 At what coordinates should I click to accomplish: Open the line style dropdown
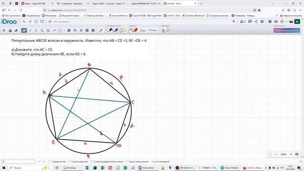tap(153, 30)
